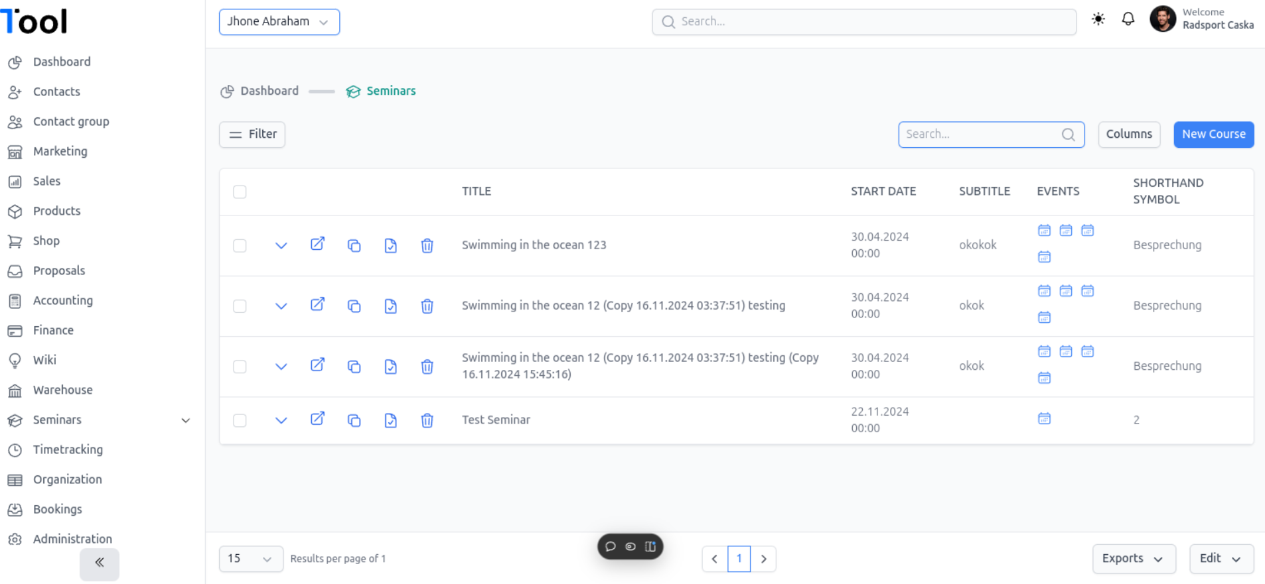1265x584 pixels.
Task: Navigate to Accounting in the sidebar
Action: [63, 300]
